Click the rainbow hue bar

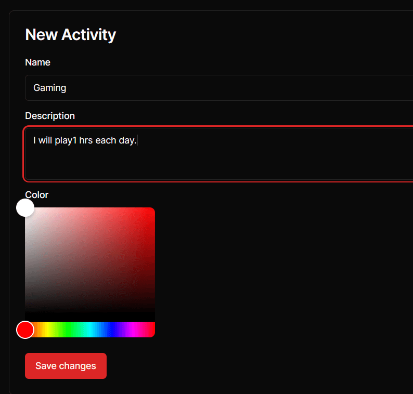pos(90,330)
